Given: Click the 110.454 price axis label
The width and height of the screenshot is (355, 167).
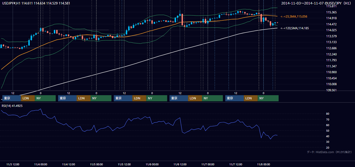Looking at the screenshot, I should click(331, 78).
